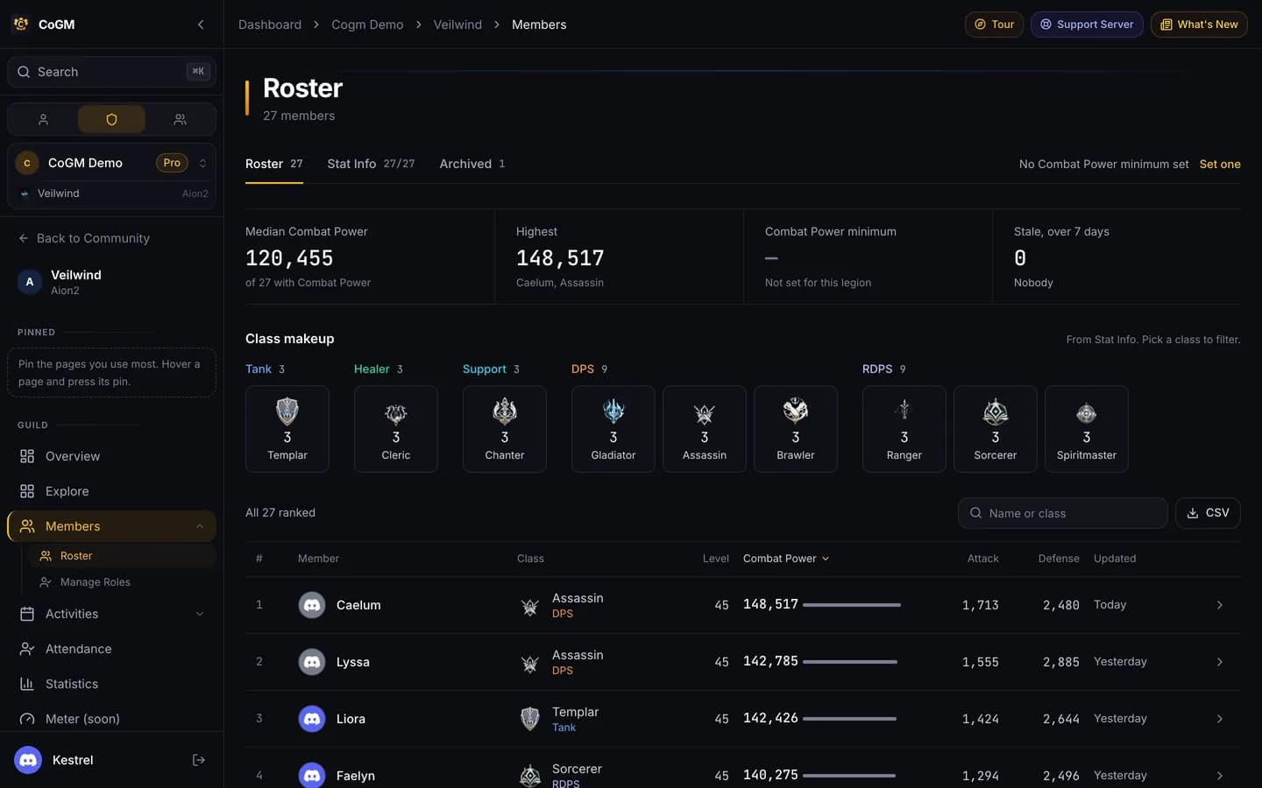Click Set one for Combat Power minimum
This screenshot has height=788, width=1262.
click(1220, 164)
